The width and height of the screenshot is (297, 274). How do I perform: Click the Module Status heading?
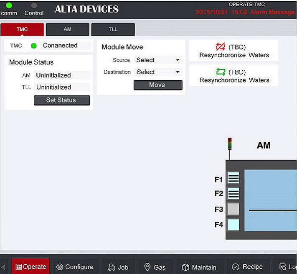[31, 62]
